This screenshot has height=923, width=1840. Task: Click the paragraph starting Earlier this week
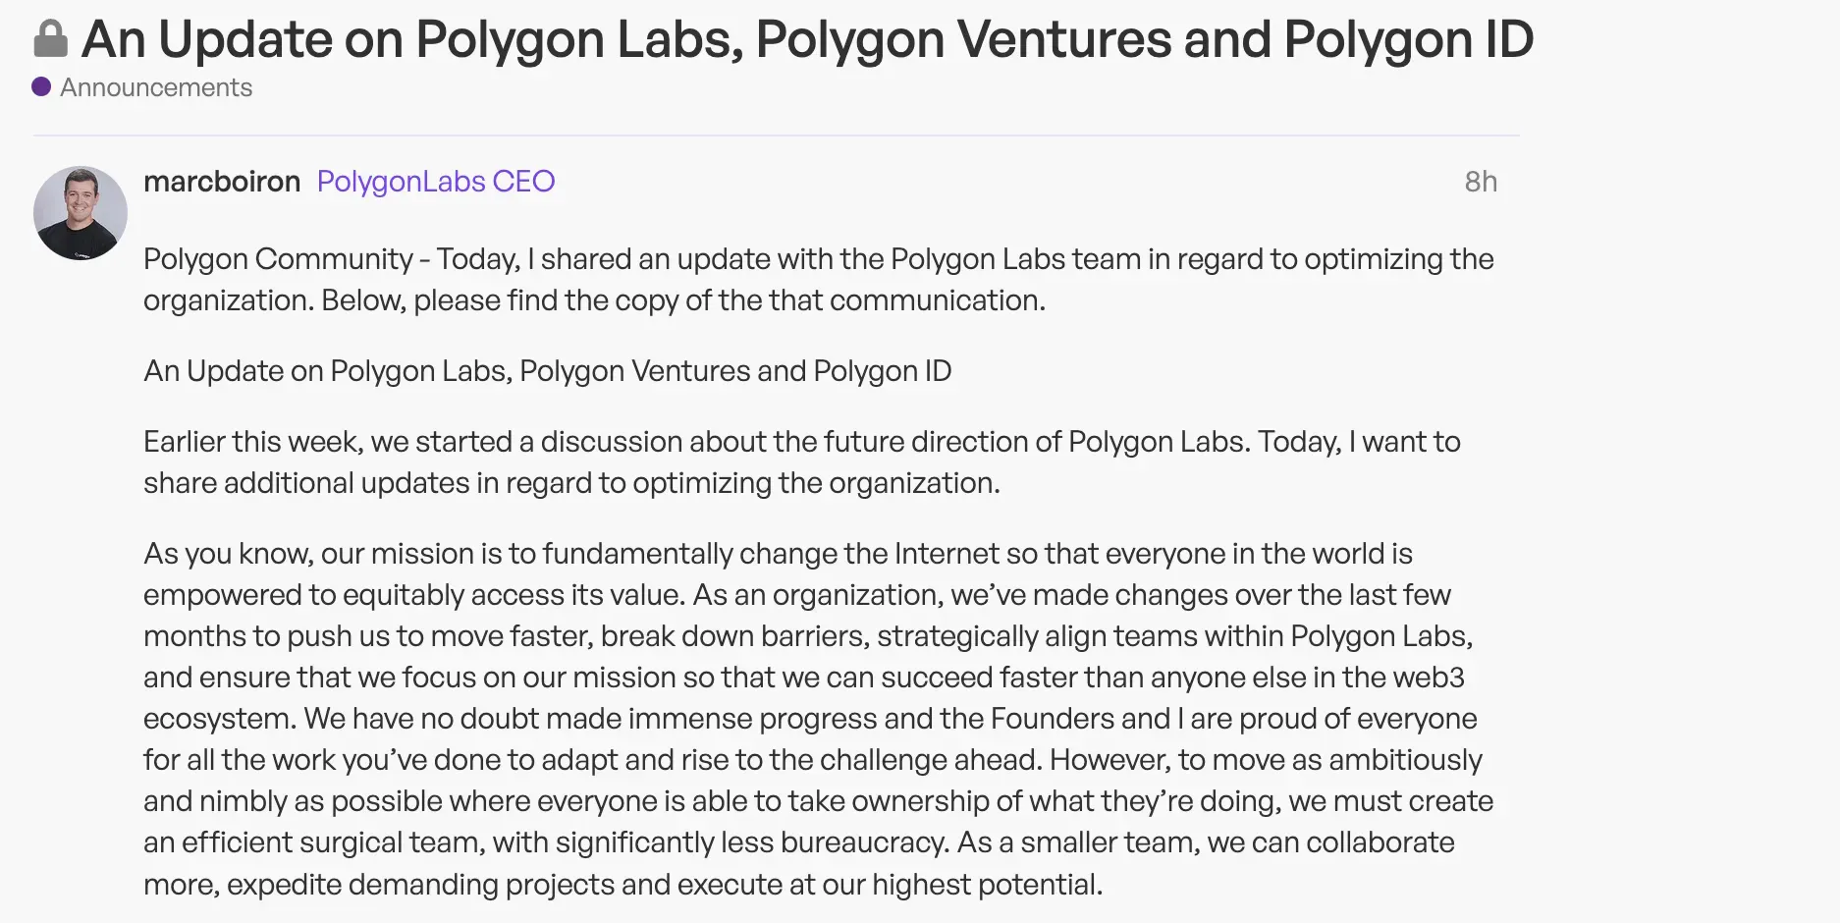[x=802, y=462]
